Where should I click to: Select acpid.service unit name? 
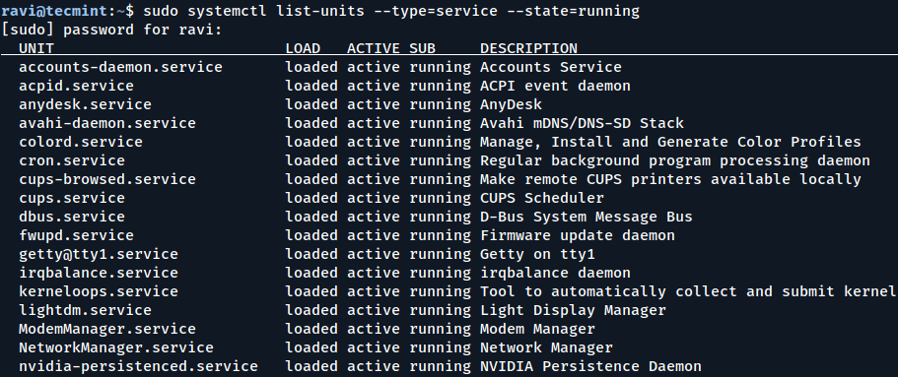tap(76, 86)
